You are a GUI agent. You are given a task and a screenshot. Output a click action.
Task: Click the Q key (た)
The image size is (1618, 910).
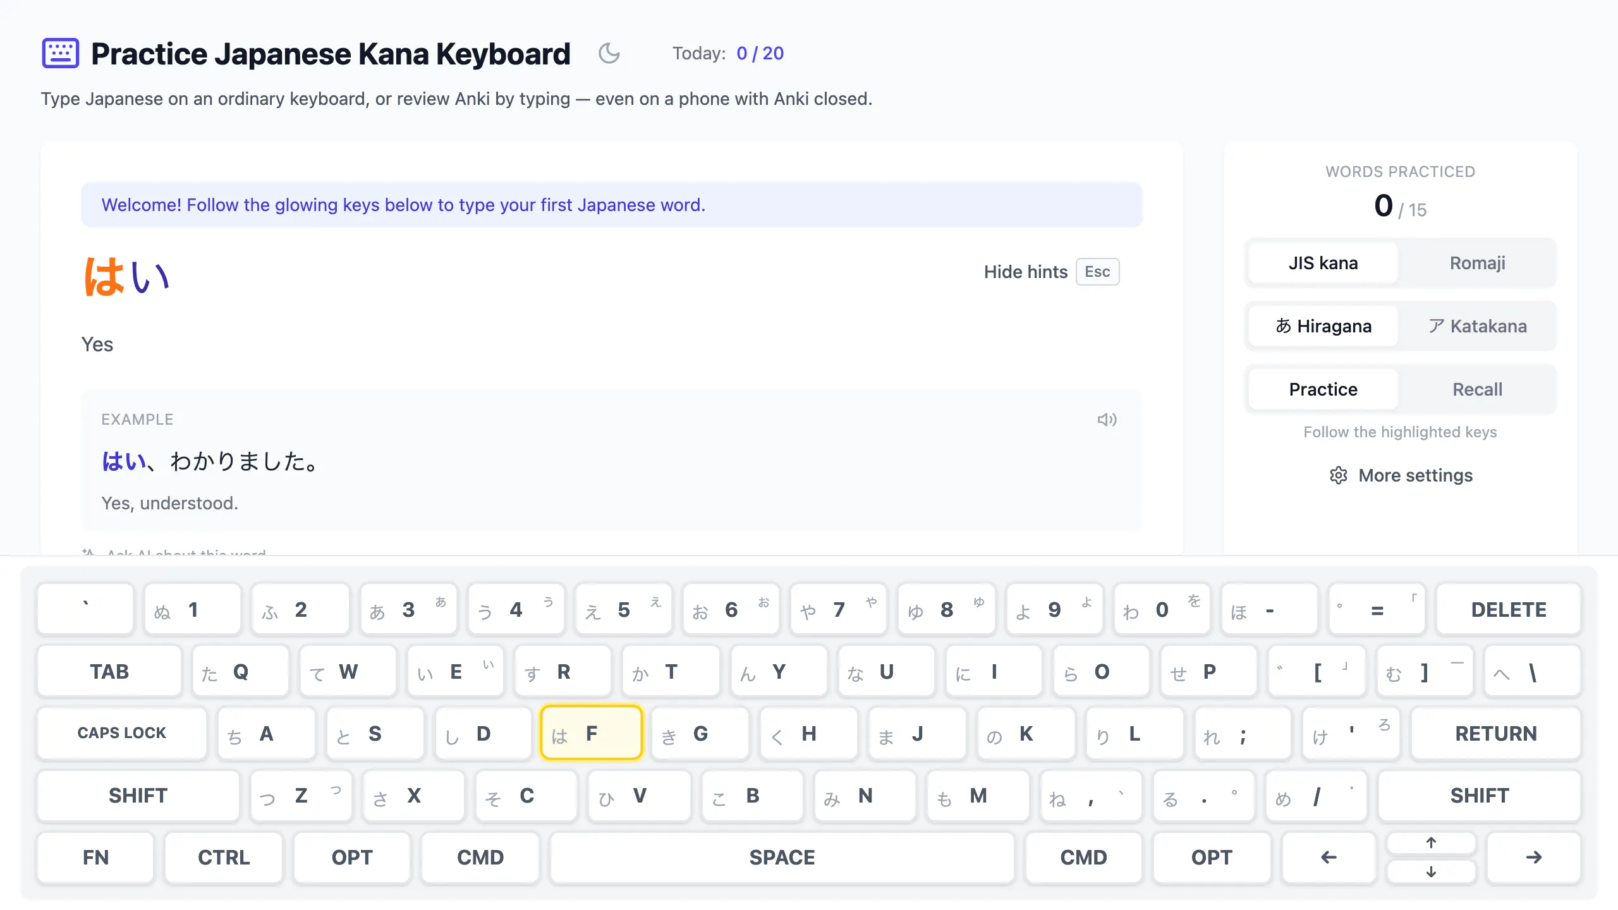pyautogui.click(x=240, y=672)
